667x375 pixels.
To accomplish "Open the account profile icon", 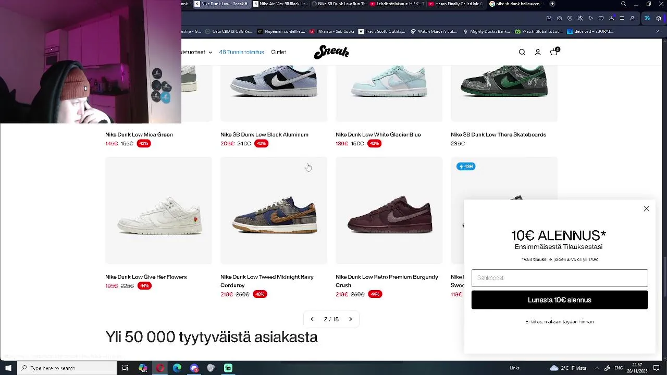I will pyautogui.click(x=538, y=52).
